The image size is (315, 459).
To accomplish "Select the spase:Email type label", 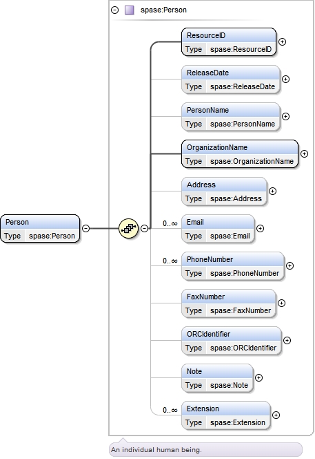I will point(230,236).
